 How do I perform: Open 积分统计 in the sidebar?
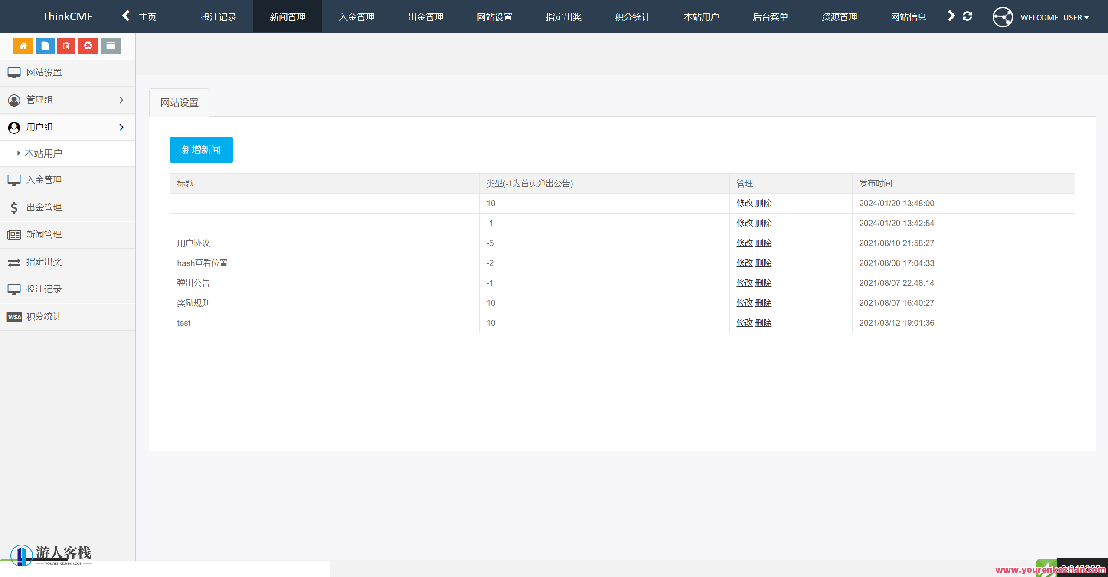44,317
